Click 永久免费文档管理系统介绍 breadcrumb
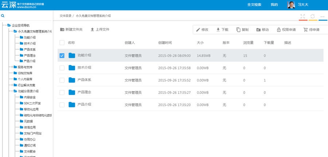Viewport: 328px width, 157px height. pyautogui.click(x=93, y=16)
